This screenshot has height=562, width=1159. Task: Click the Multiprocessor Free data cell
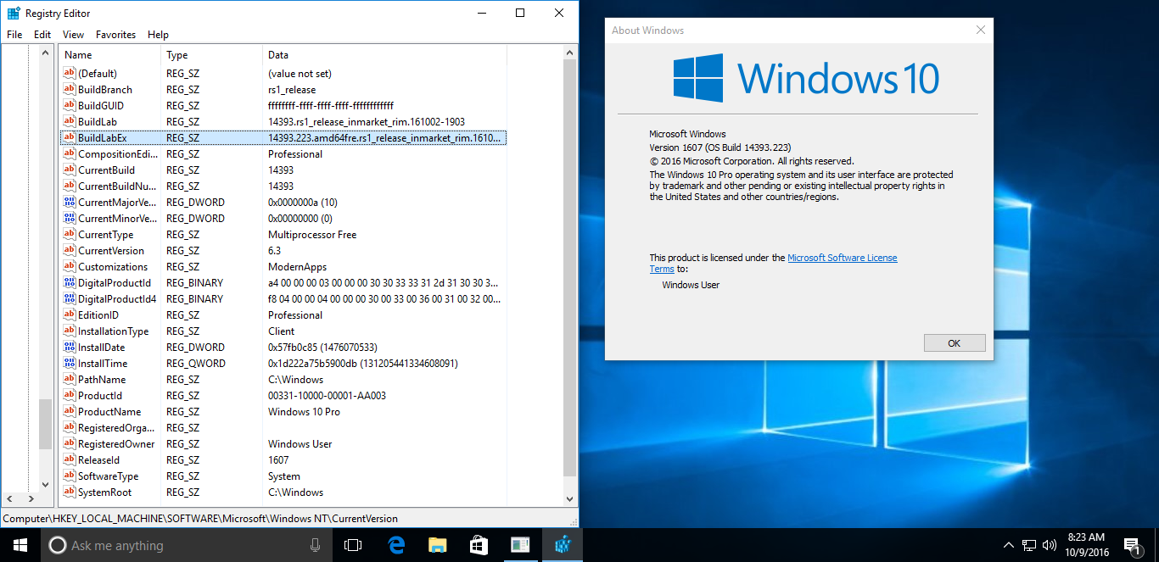312,235
